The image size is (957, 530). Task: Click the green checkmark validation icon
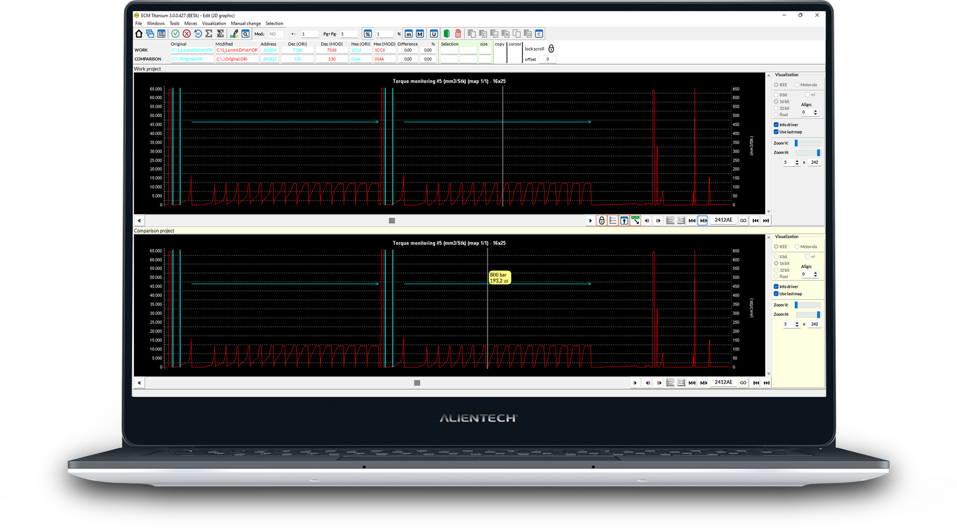[x=176, y=33]
